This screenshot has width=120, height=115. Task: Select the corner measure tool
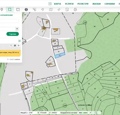(34, 9)
